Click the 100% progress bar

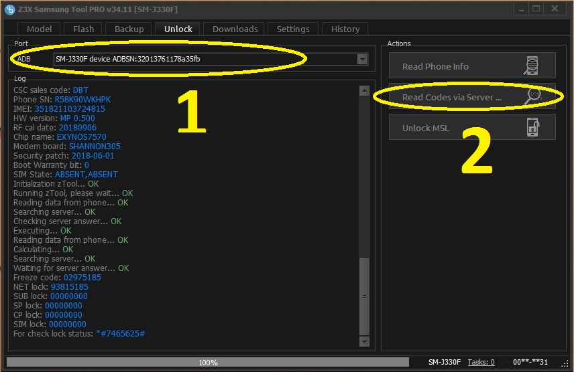pos(208,362)
